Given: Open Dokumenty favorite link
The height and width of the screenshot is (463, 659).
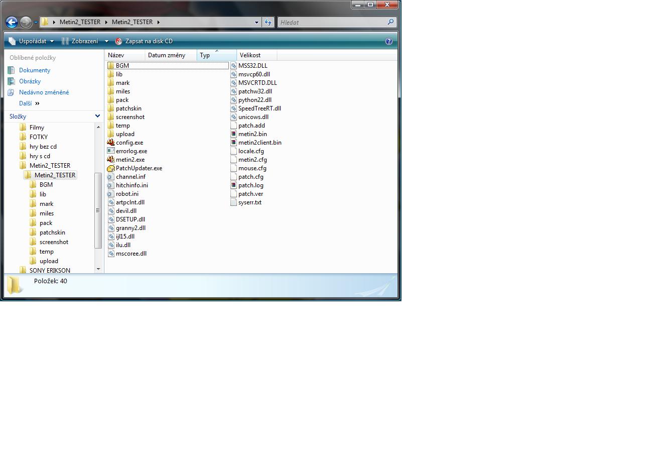Looking at the screenshot, I should 35,70.
